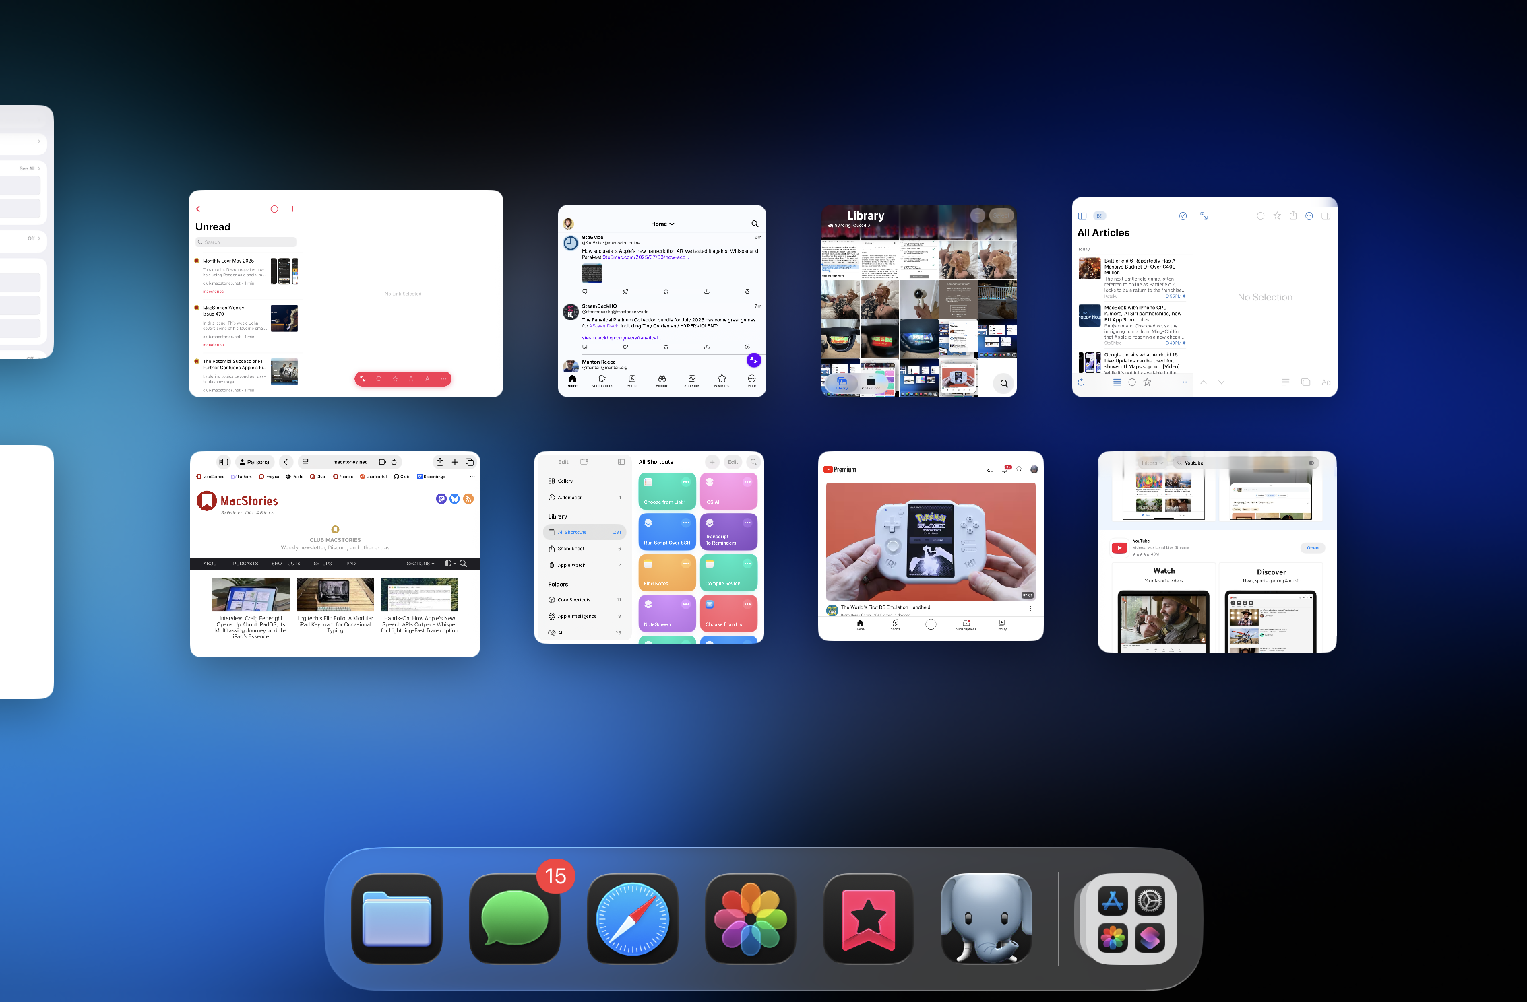Image resolution: width=1527 pixels, height=1002 pixels.
Task: Launch Safari from the dock
Action: pyautogui.click(x=633, y=918)
